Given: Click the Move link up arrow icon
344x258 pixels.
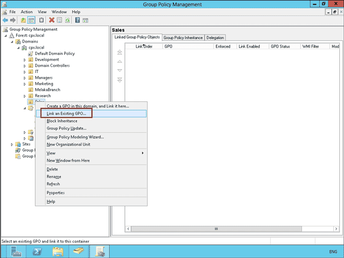Looking at the screenshot, I should (x=120, y=61).
